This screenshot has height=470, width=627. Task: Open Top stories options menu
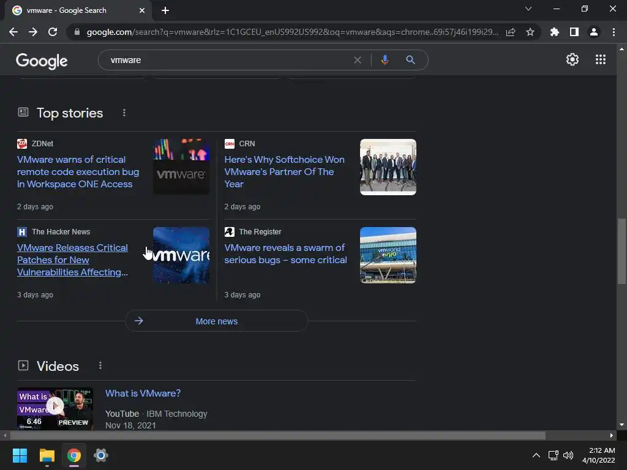(124, 113)
